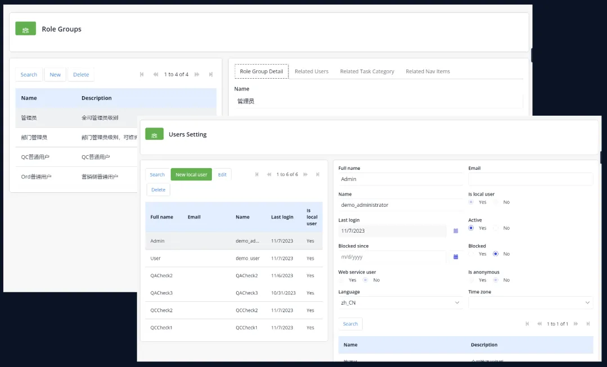Open calendar picker for Last login
Image resolution: width=607 pixels, height=367 pixels.
click(456, 231)
